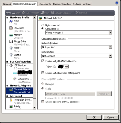Click the 'Connected to Vi...' adapter text
121x123 pixels.
pyautogui.click(x=23, y=92)
